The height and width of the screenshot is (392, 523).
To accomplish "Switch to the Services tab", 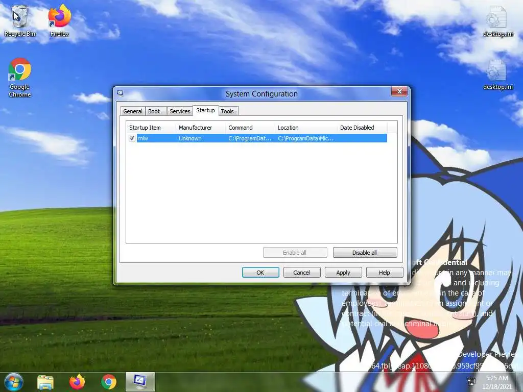I will tap(180, 111).
